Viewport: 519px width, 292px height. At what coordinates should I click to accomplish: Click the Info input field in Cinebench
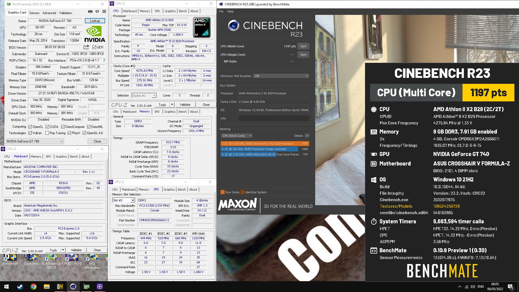click(x=274, y=118)
